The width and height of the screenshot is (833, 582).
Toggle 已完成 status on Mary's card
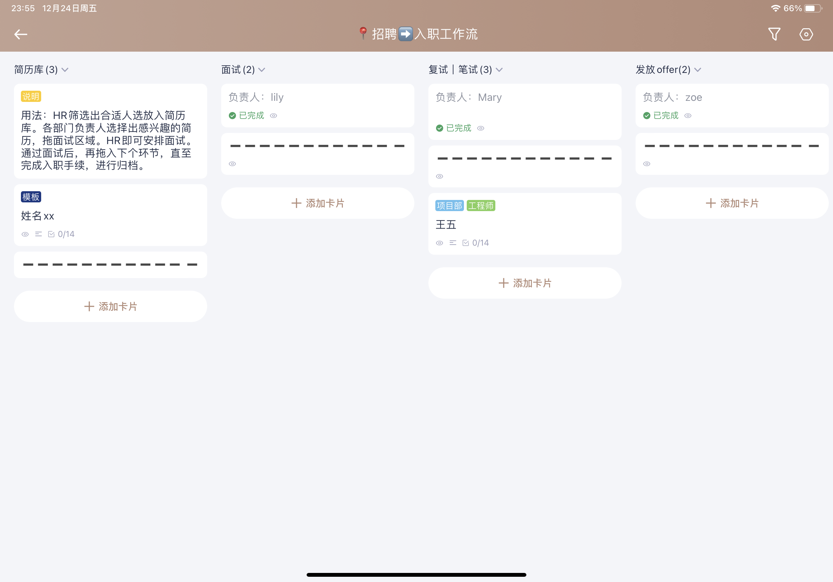[x=453, y=128]
